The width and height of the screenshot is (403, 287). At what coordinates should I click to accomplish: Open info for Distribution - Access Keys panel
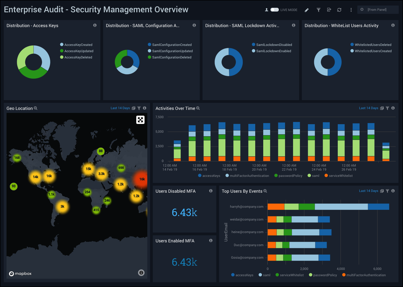click(95, 25)
